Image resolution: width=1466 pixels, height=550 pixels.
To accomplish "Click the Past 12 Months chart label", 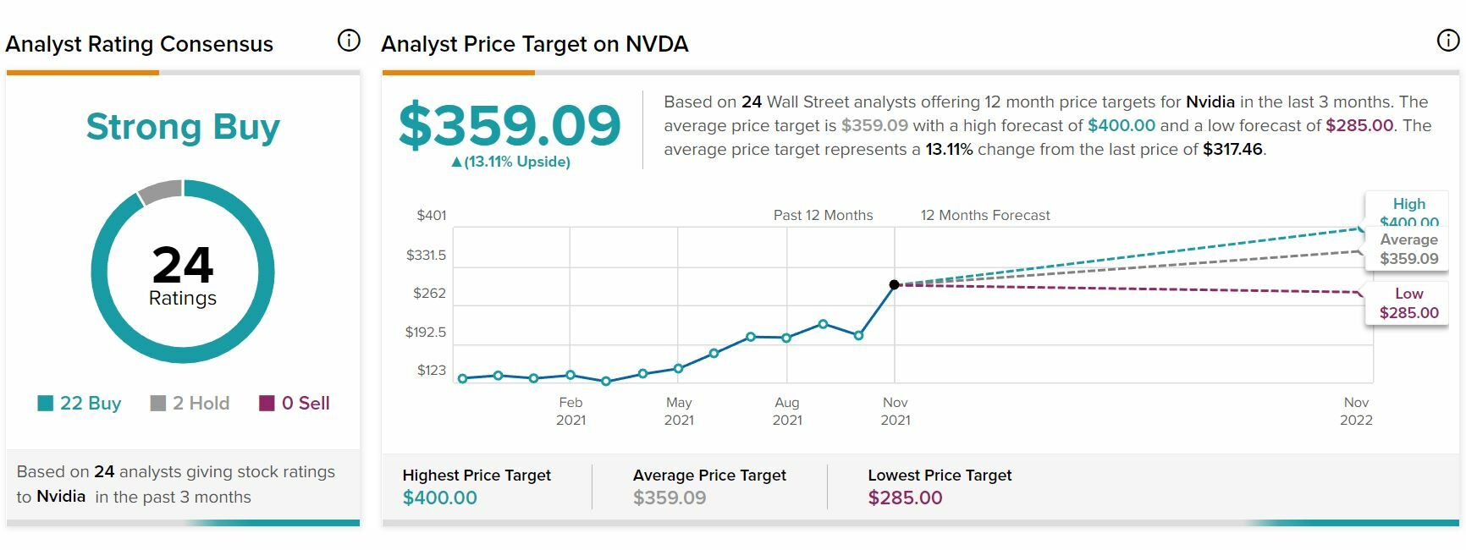I will [823, 216].
